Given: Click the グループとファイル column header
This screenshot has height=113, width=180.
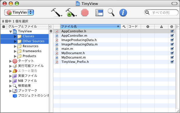Looking at the screenshot, I should tap(28, 27).
